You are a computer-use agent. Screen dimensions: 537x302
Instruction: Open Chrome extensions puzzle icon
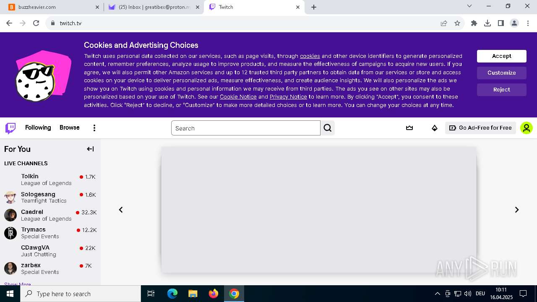tap(474, 23)
